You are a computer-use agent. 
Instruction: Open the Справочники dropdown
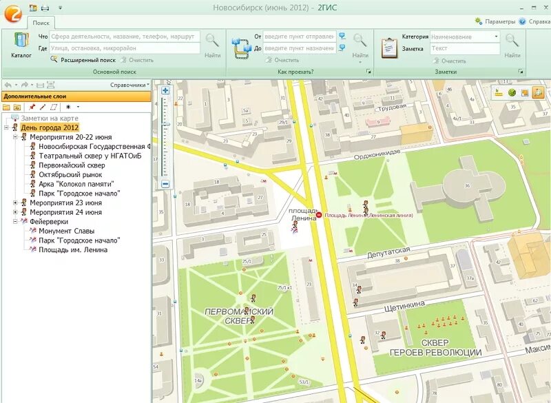click(x=129, y=85)
